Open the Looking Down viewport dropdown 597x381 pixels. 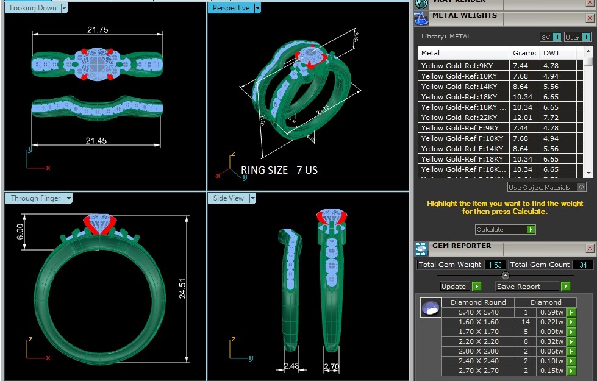(64, 8)
